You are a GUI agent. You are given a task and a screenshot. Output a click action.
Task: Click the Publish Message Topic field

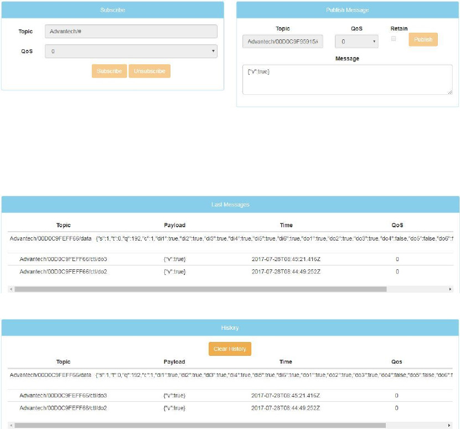[x=282, y=42]
